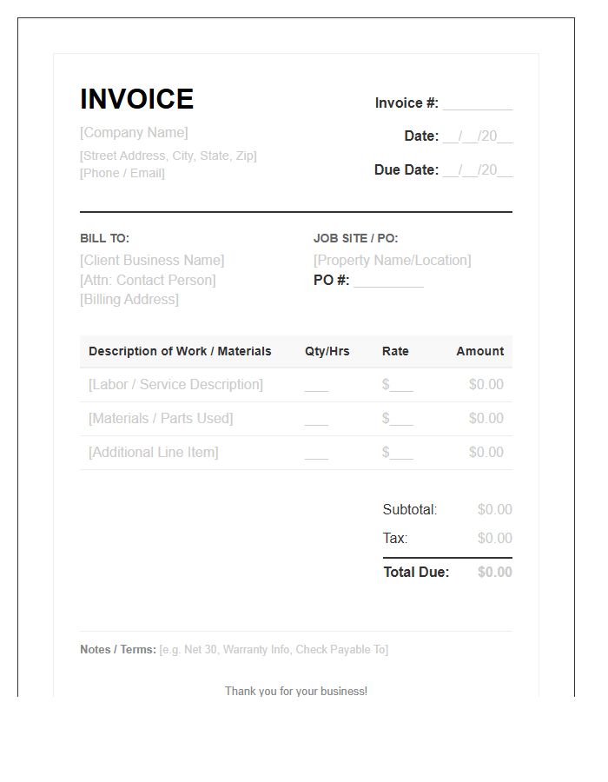
Task: Click the Due Date blank field
Action: [478, 170]
